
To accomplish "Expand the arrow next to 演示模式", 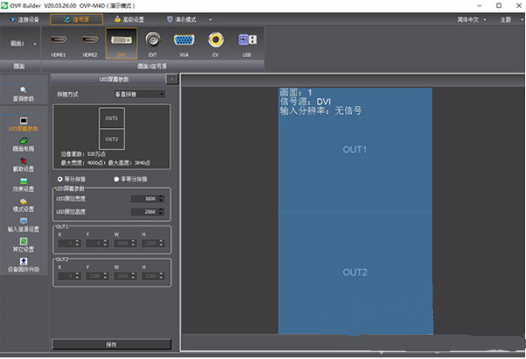I will click(211, 20).
